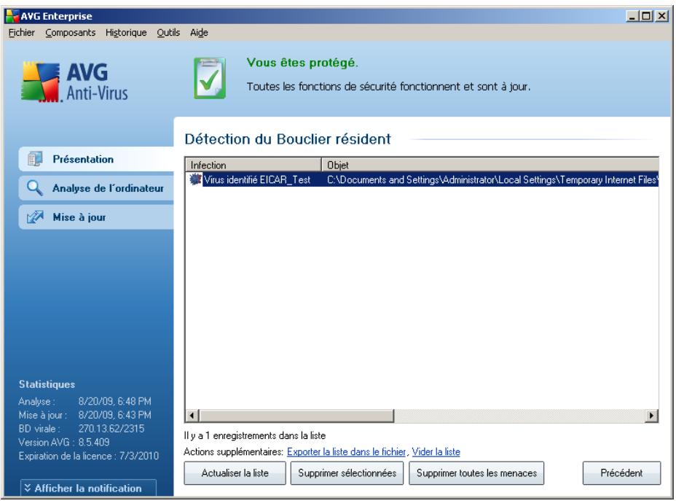Click Il y a 1 enregistrements text
The height and width of the screenshot is (501, 676).
[x=255, y=435]
